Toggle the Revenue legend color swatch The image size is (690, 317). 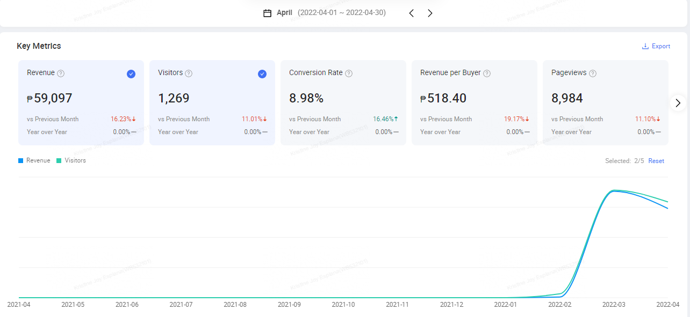(21, 160)
